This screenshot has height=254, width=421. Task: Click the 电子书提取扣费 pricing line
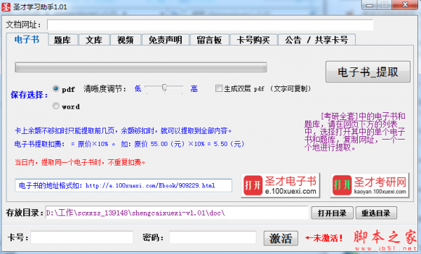coord(129,144)
